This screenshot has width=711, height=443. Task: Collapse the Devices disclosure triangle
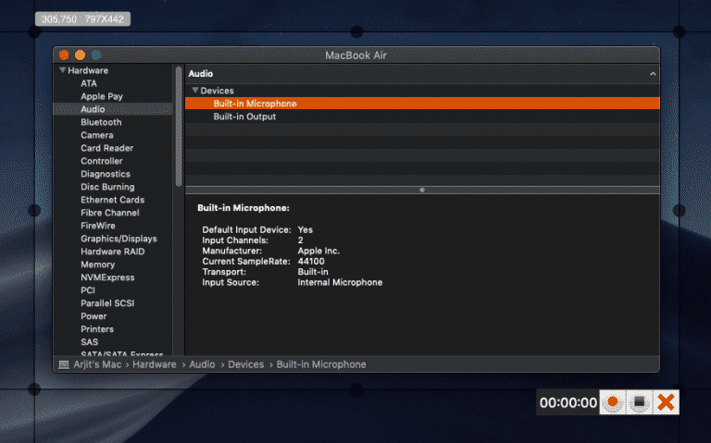tap(195, 90)
